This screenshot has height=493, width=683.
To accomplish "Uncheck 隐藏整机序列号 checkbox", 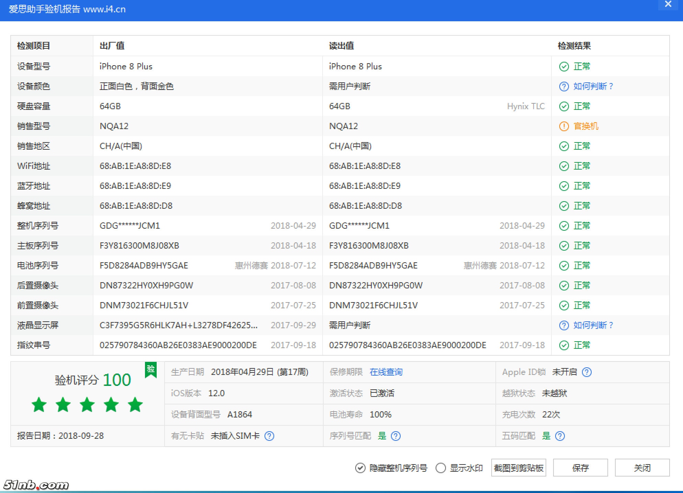I will tap(360, 468).
